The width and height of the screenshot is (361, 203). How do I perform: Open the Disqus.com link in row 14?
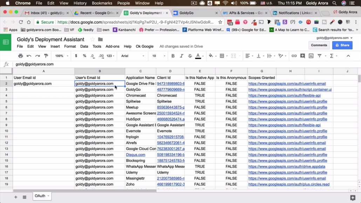[135, 155]
